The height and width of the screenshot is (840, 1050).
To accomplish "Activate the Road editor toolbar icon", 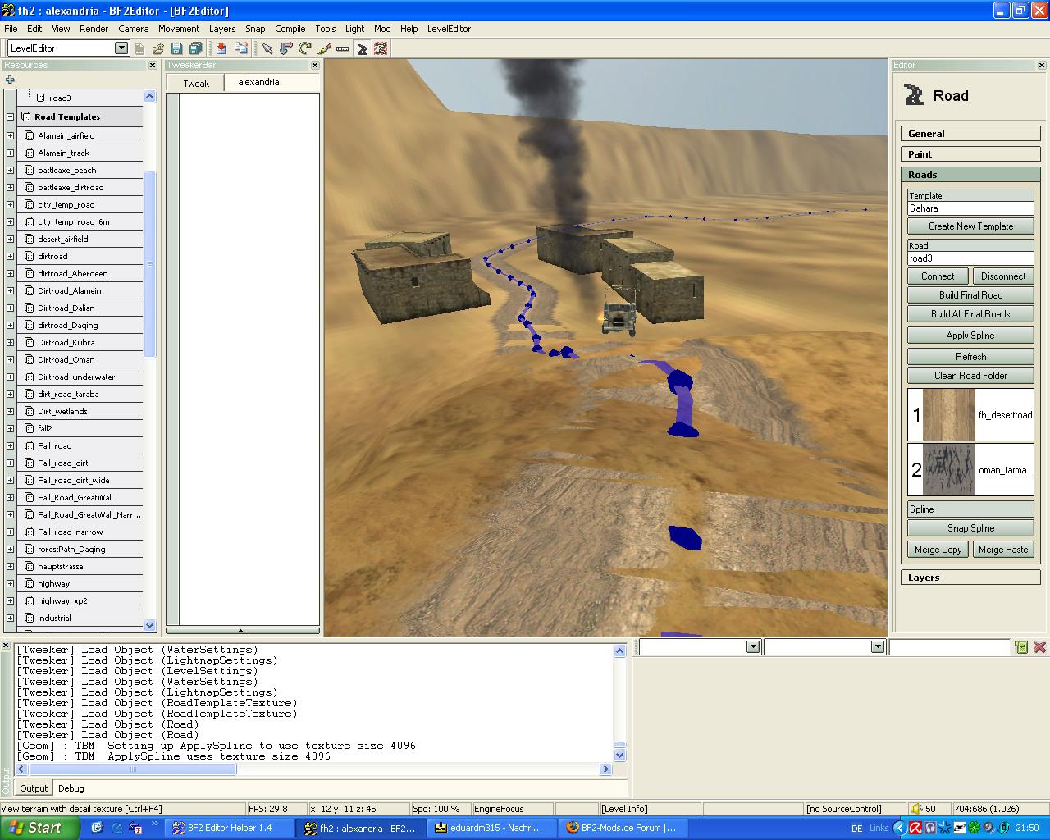I will click(362, 49).
